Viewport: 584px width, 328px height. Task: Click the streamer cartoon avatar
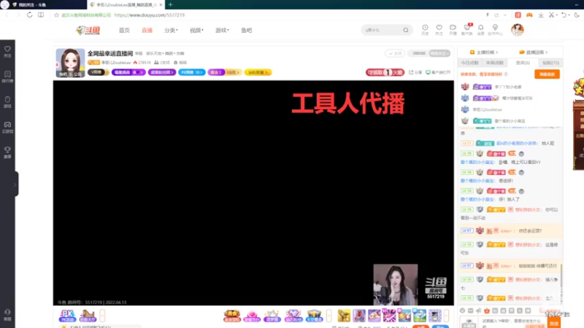tap(70, 63)
